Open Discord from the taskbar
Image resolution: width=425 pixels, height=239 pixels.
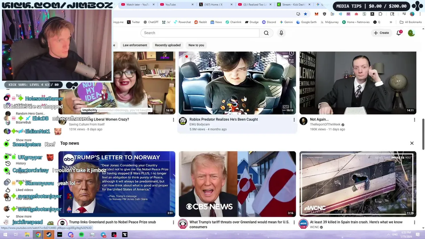71,235
